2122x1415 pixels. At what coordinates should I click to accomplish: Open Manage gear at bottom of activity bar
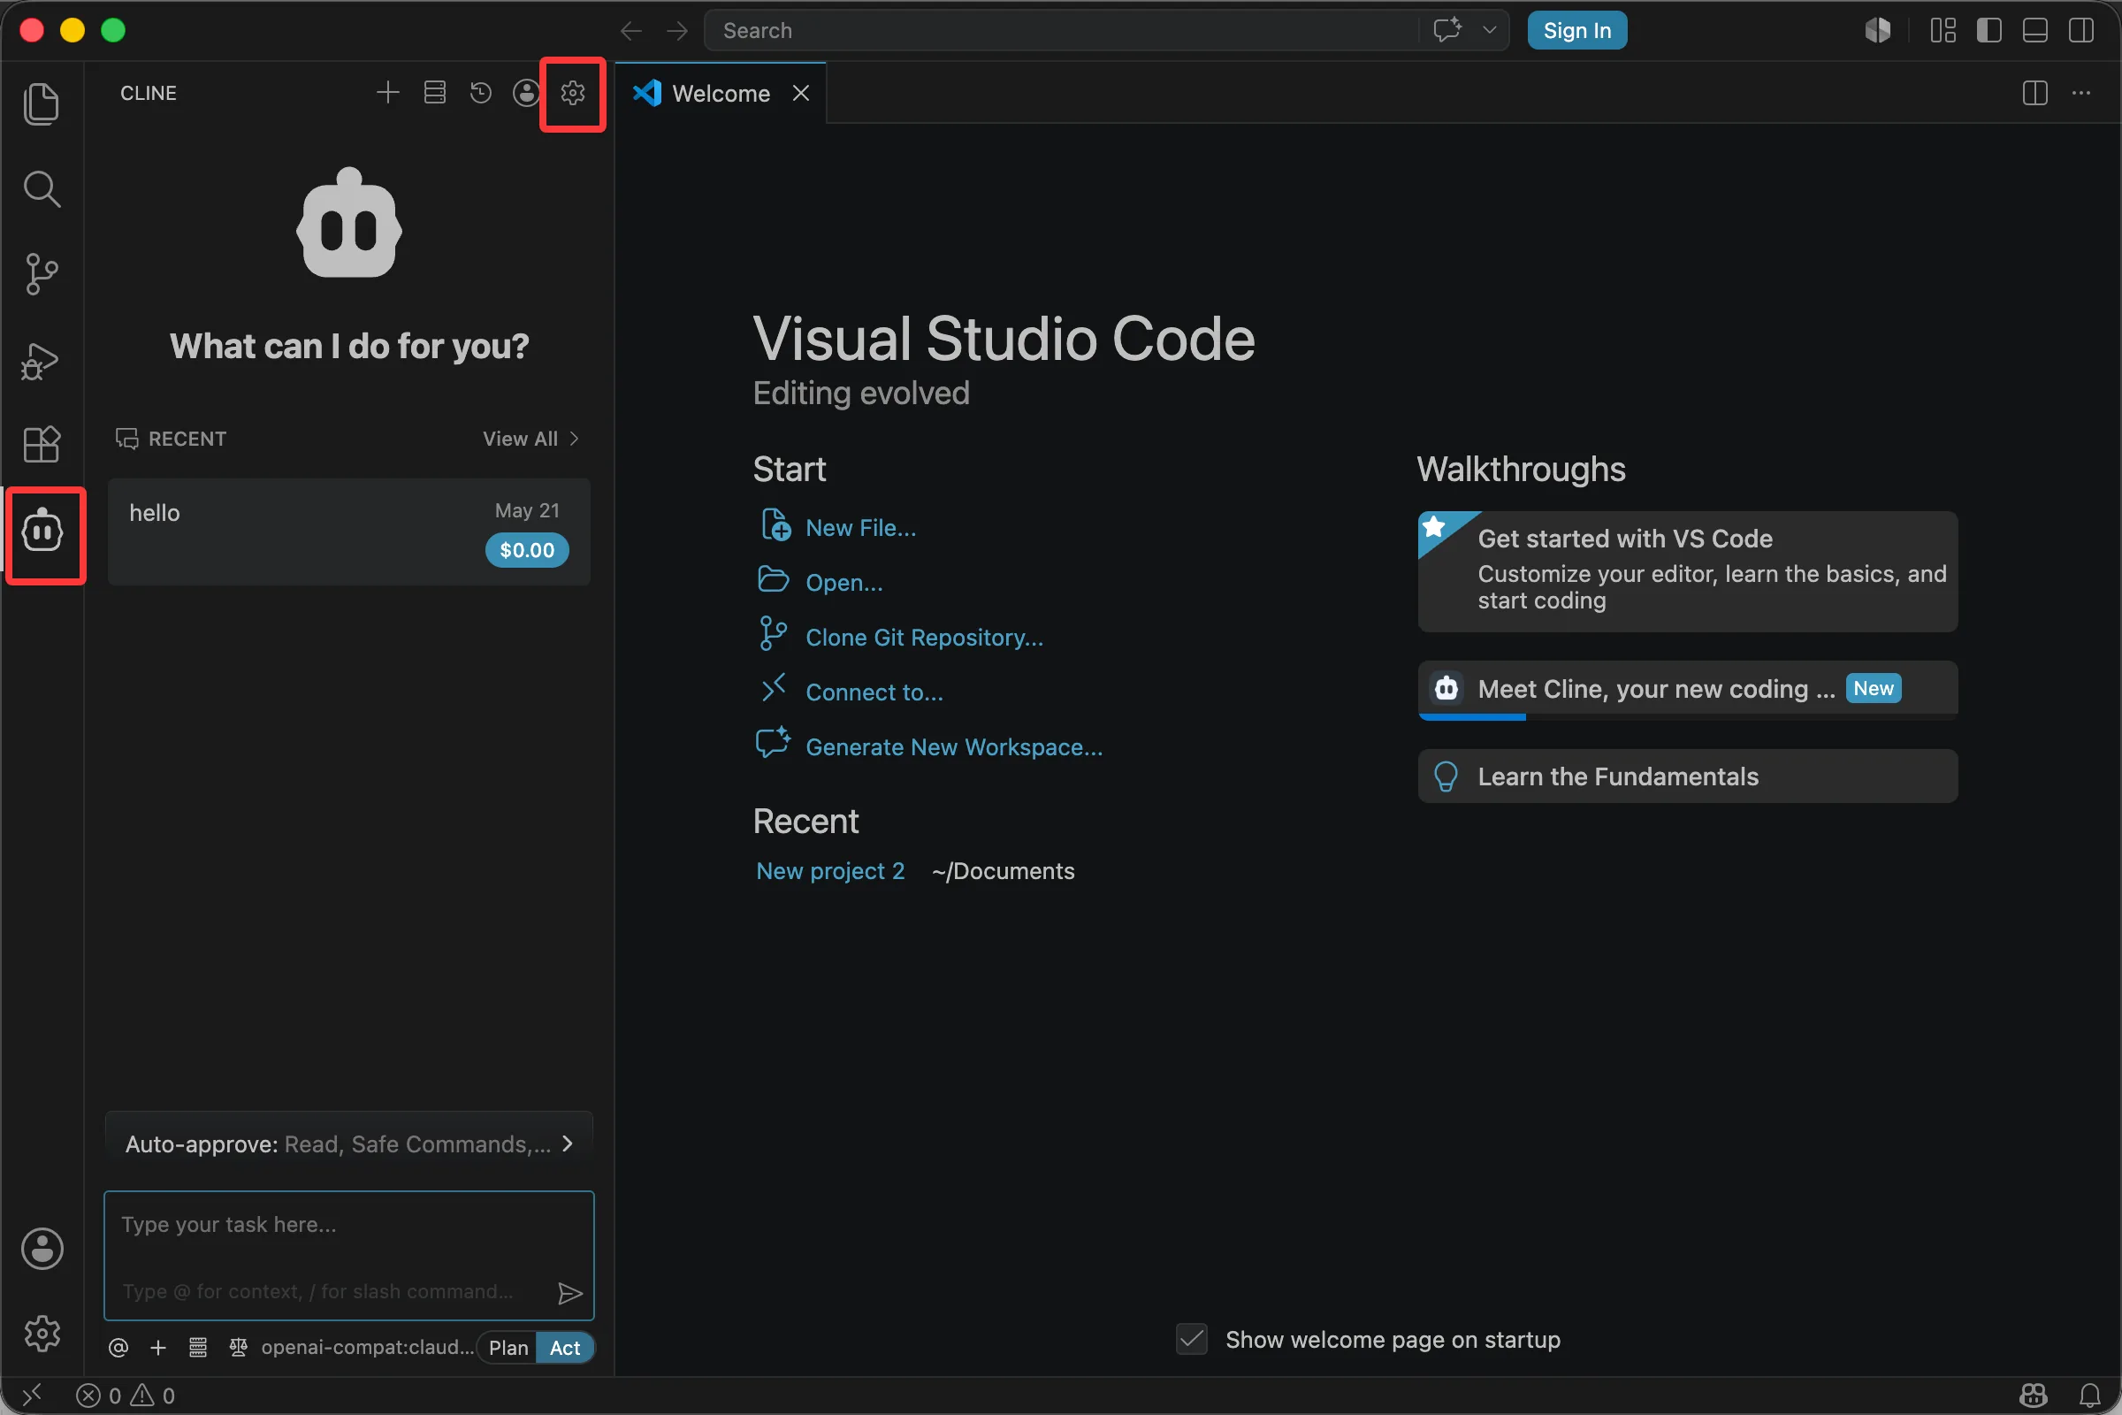42,1333
